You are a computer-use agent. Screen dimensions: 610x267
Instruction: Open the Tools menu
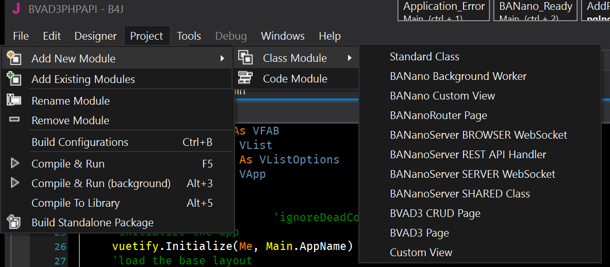tap(189, 36)
